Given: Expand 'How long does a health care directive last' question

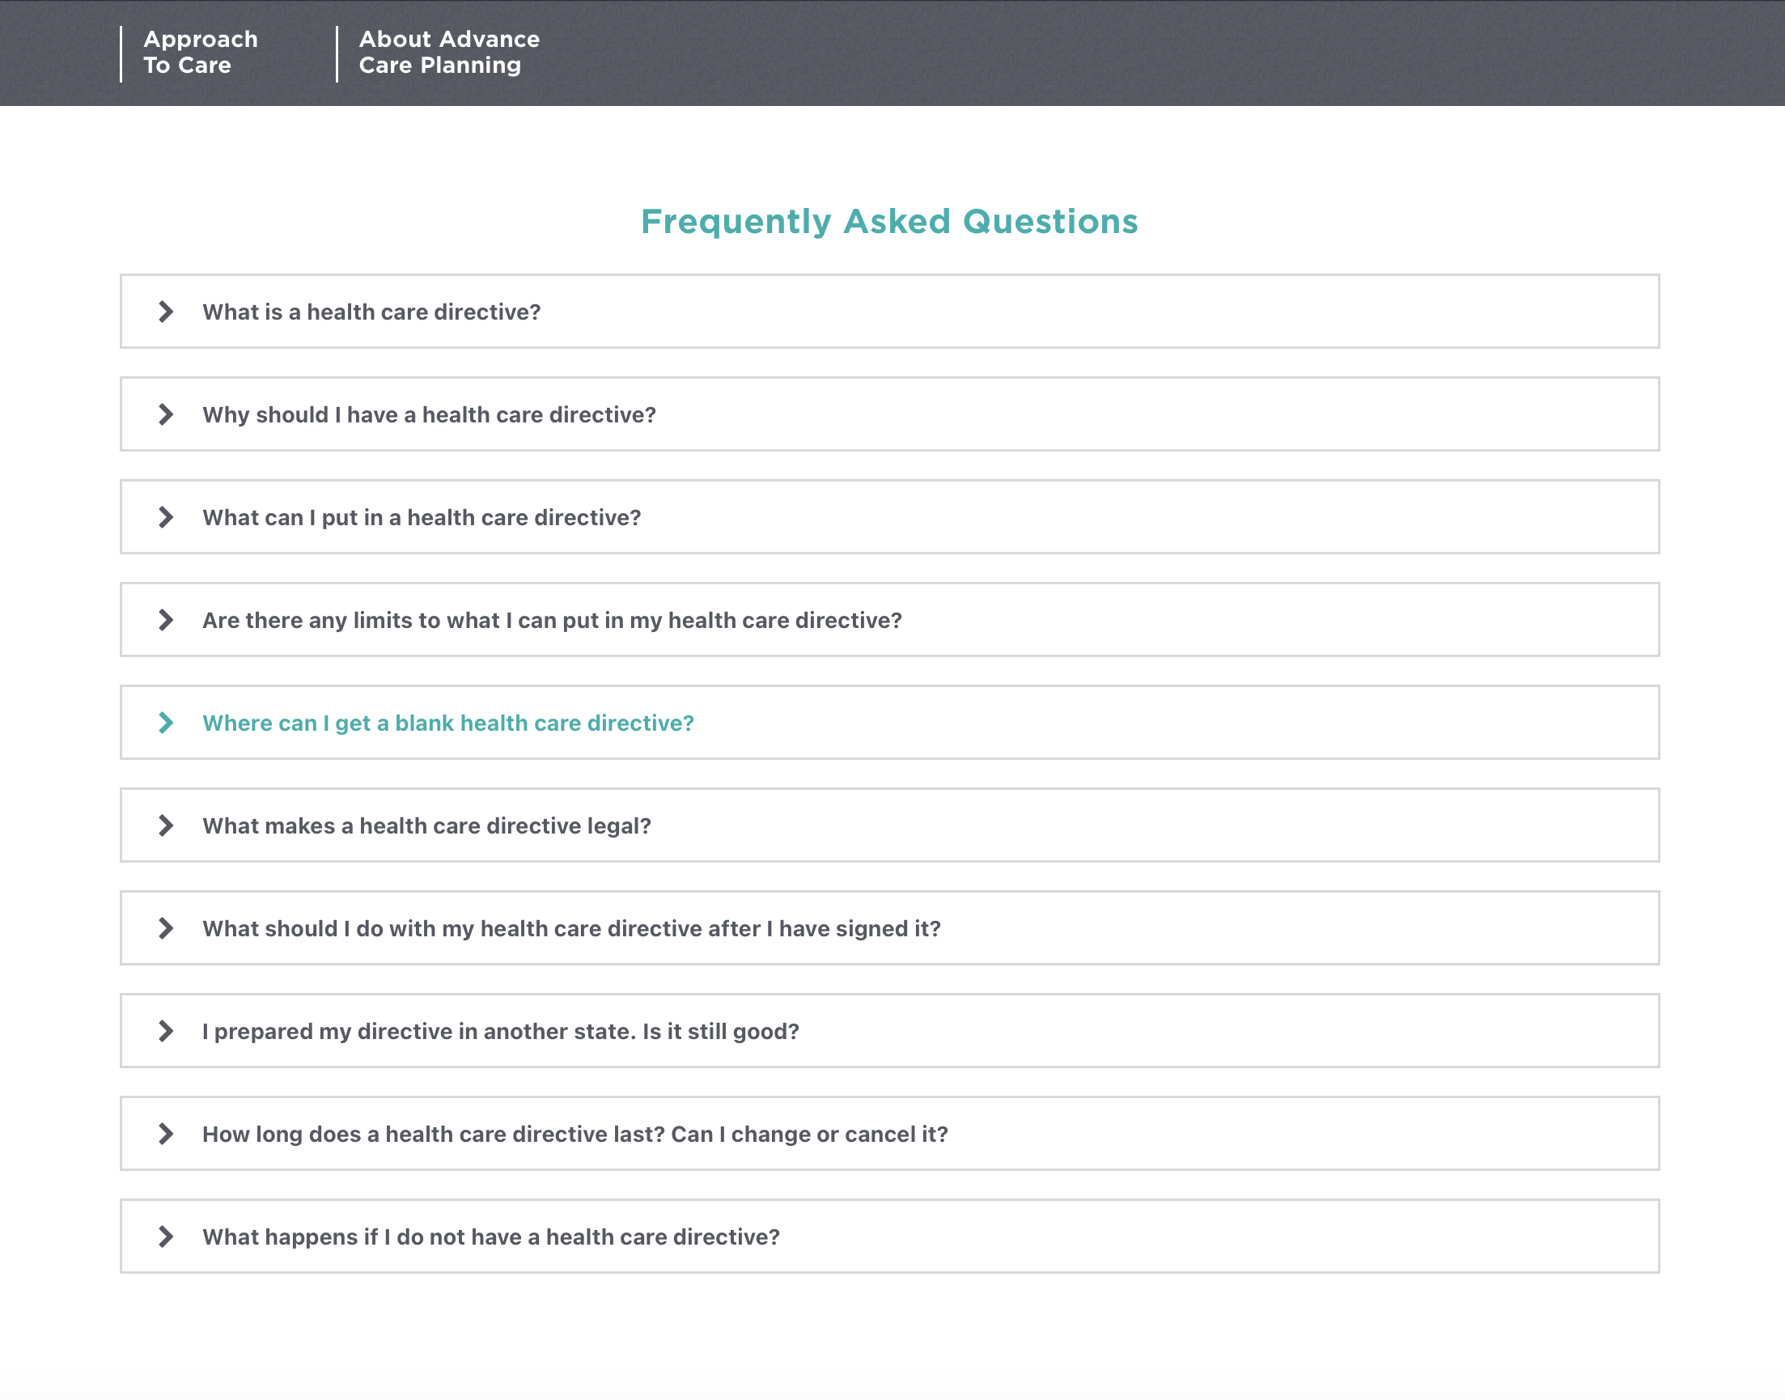Looking at the screenshot, I should pos(575,1135).
